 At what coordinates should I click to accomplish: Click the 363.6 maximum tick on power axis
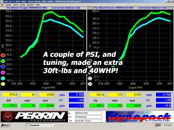(x=95, y=11)
